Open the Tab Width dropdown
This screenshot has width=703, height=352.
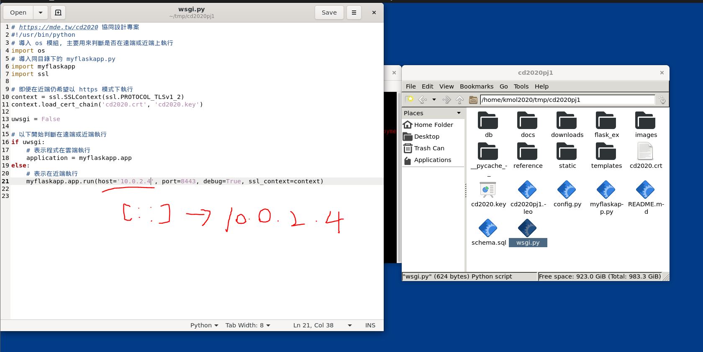pyautogui.click(x=248, y=325)
